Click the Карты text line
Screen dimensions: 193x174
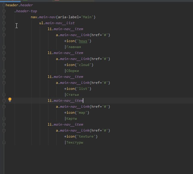pos(71,119)
